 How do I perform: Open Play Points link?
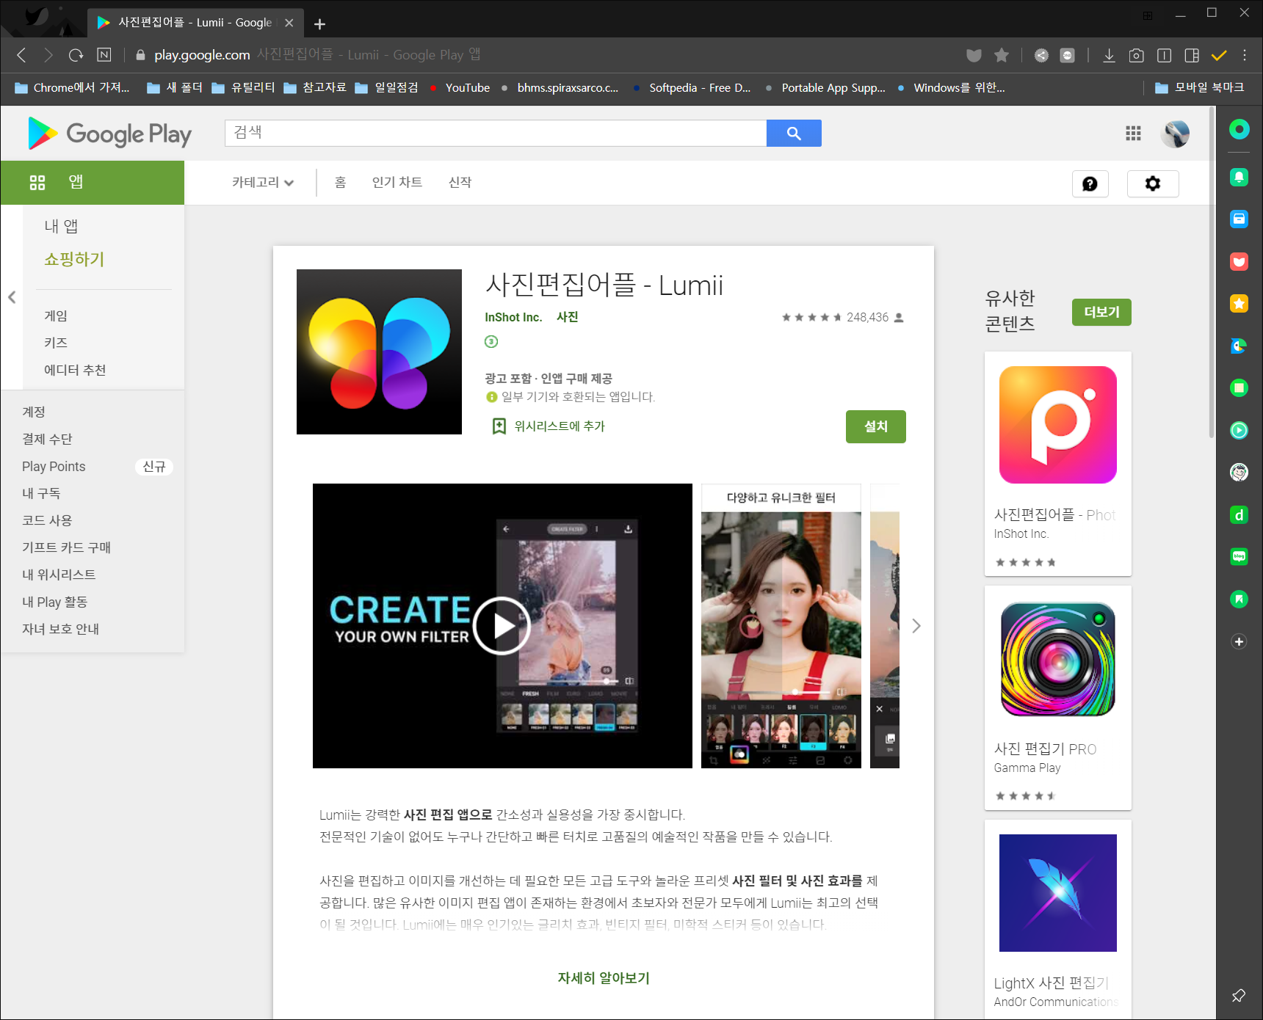coord(54,467)
